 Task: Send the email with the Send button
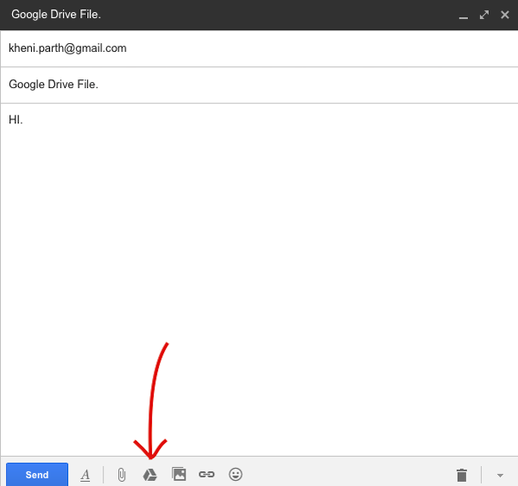[x=37, y=475]
